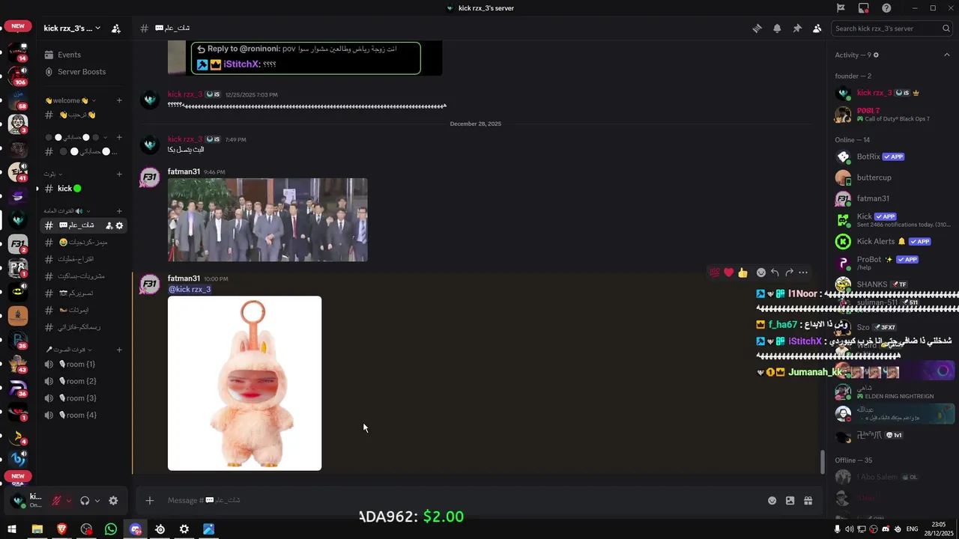The image size is (959, 539).
Task: Add a channel to the welcome category
Action: pyautogui.click(x=119, y=100)
